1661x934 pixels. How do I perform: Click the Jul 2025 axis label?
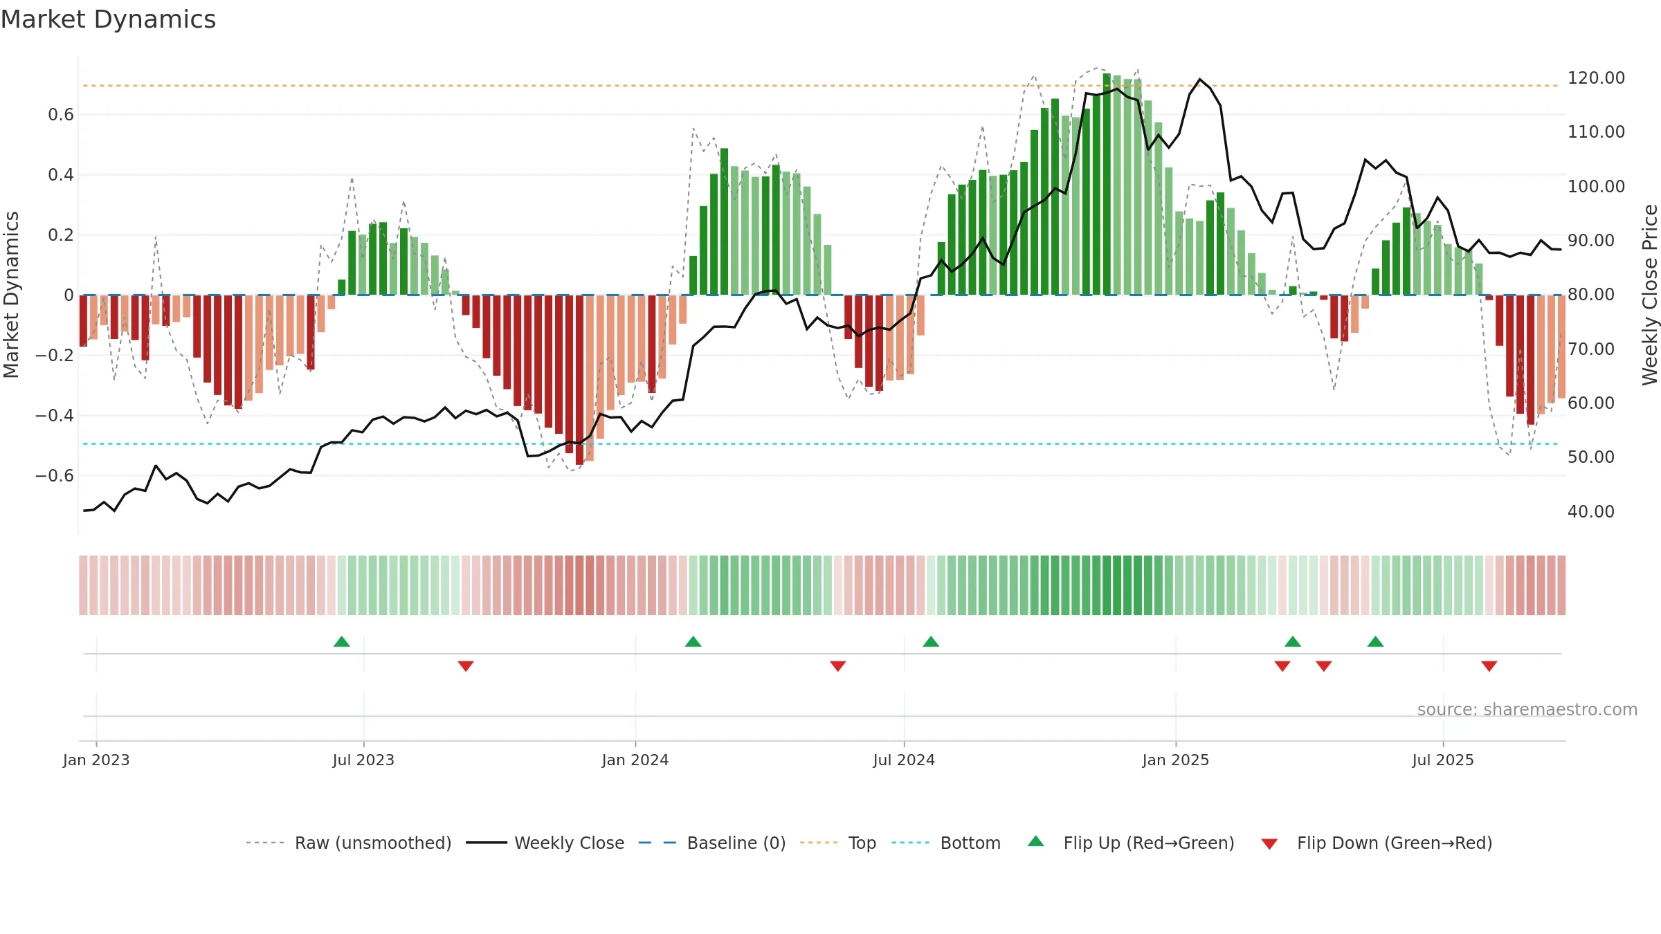[1443, 760]
